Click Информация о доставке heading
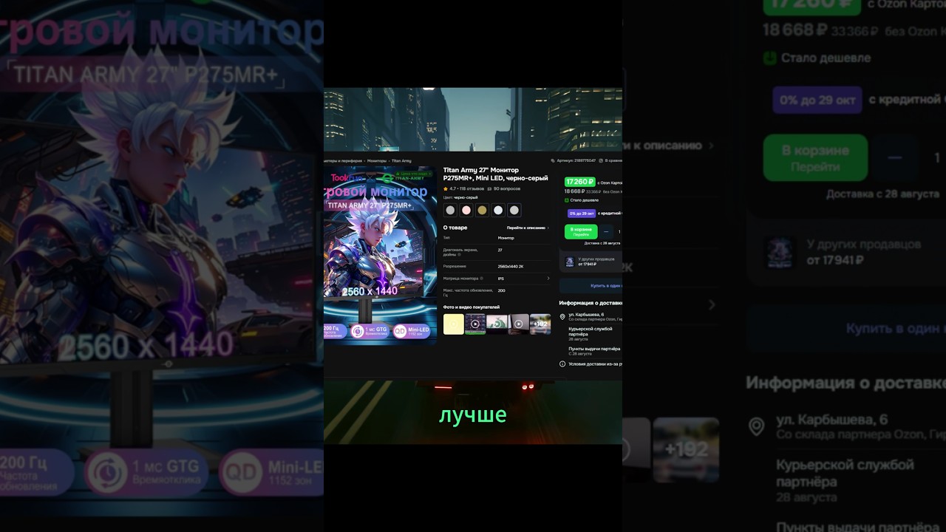 coord(591,302)
